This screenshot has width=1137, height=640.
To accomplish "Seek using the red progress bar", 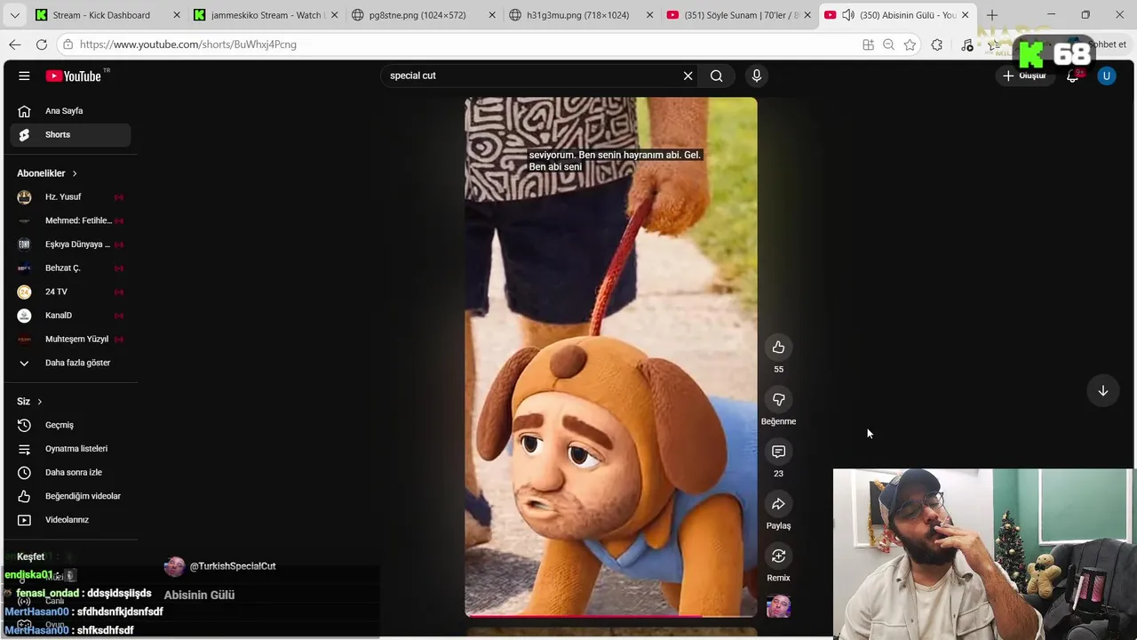I will coord(611,615).
